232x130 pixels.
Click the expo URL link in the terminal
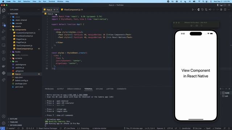(75, 95)
